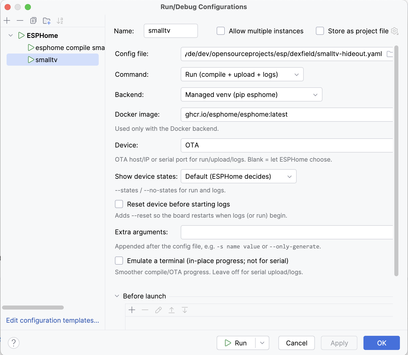Open the Show device states dropdown
Viewport: 408px width, 355px height.
click(x=239, y=176)
